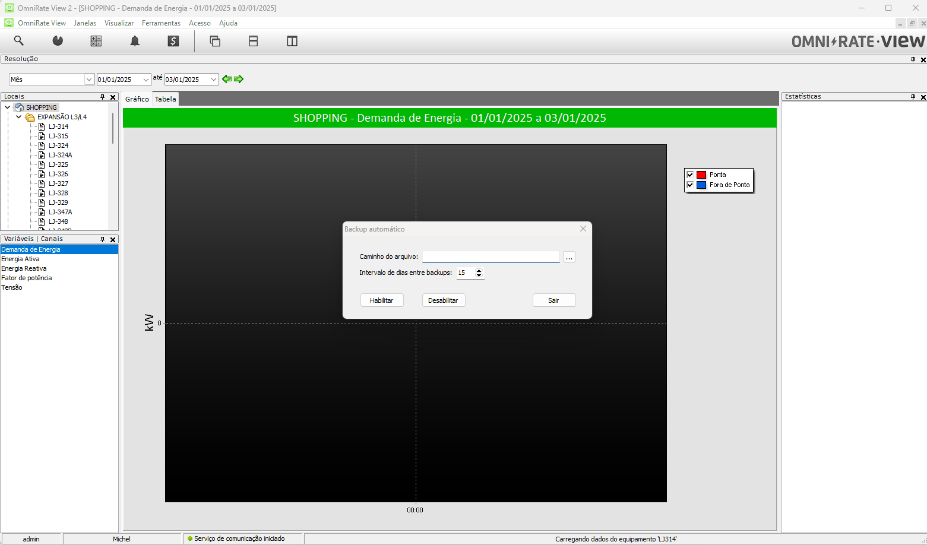Image resolution: width=927 pixels, height=545 pixels.
Task: Select LJ-347A in locations tree
Action: (x=61, y=212)
